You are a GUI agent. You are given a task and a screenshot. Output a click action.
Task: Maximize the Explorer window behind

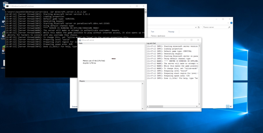pyautogui.click(x=223, y=19)
